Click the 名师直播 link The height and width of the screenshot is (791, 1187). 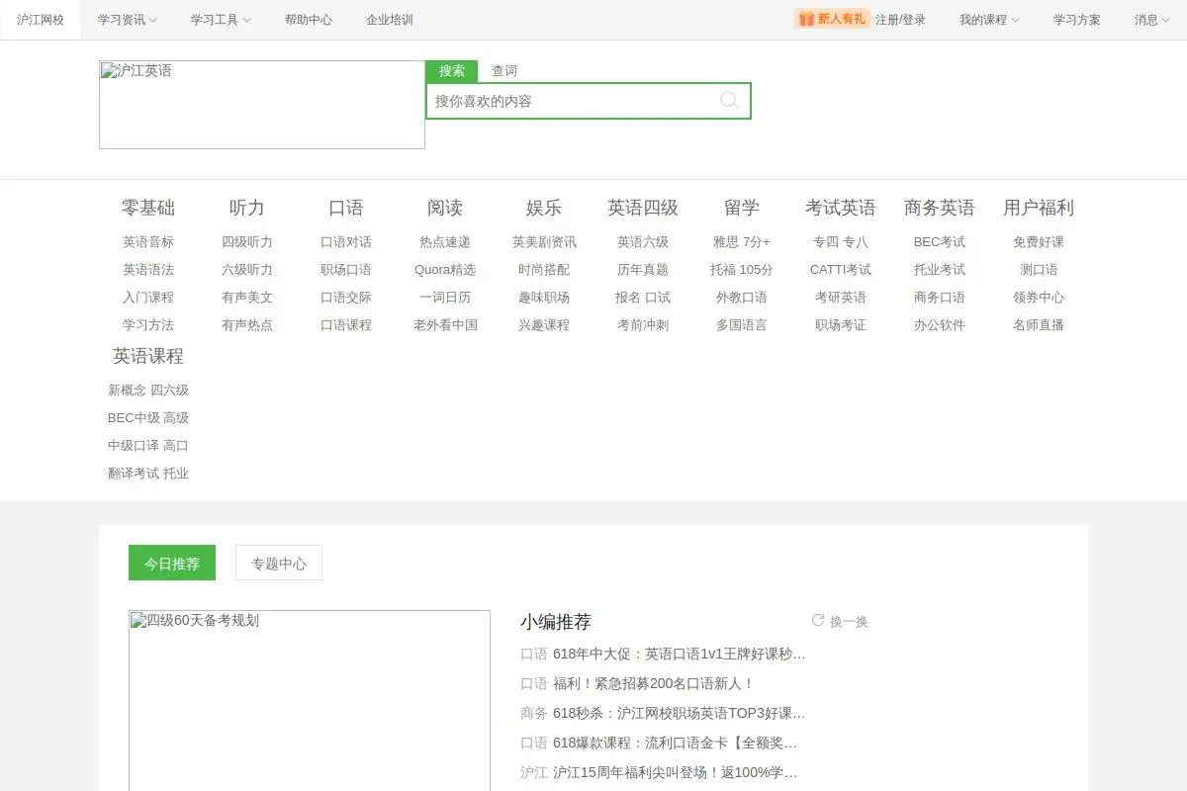coord(1039,325)
